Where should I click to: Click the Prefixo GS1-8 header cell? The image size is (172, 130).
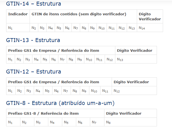click(x=43, y=113)
